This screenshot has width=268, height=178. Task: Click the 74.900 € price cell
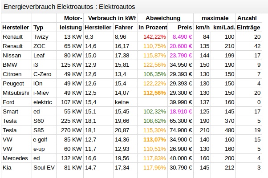tap(181, 130)
